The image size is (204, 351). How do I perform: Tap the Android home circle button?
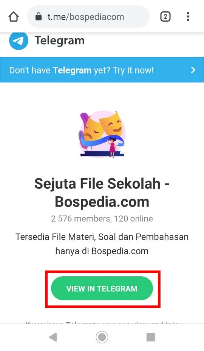pos(102,337)
